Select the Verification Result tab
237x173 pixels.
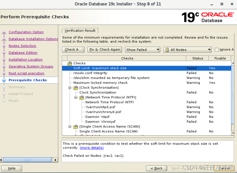point(80,31)
